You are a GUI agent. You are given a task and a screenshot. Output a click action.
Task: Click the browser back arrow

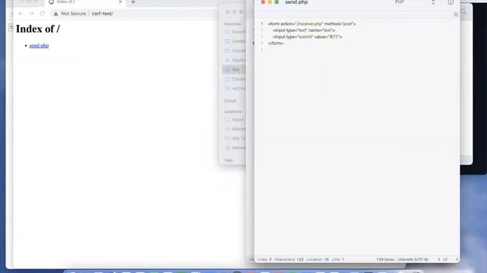[x=21, y=14]
